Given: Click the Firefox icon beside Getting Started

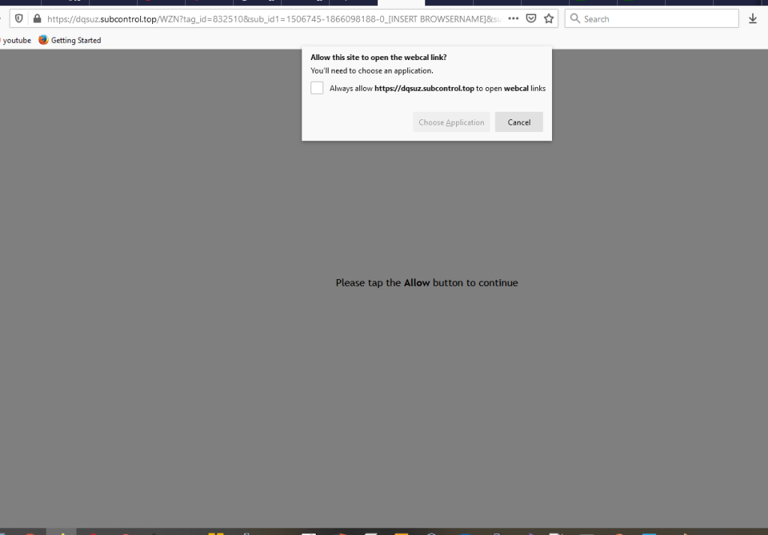Looking at the screenshot, I should tap(43, 41).
